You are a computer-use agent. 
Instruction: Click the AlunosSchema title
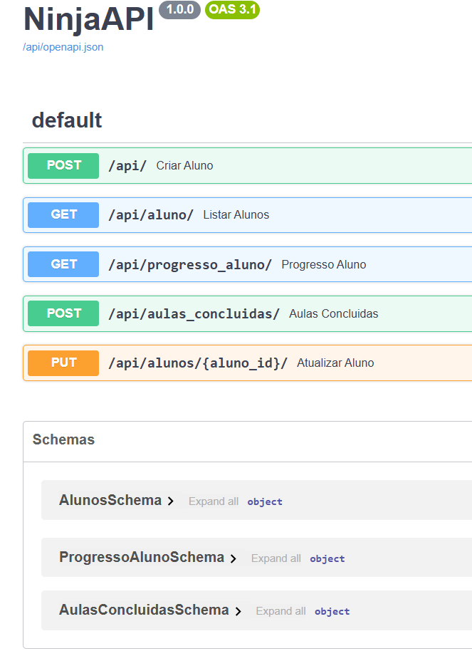coord(110,500)
